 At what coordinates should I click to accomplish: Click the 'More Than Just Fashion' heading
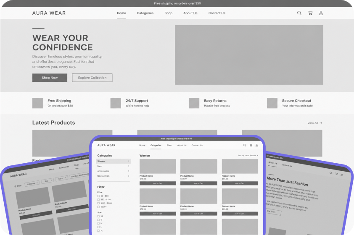click(287, 181)
